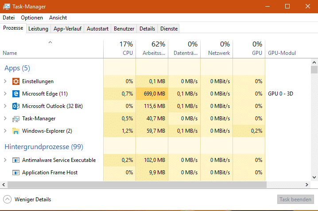
Task: Expand the Windows-Explorer (2) process group
Action: [5, 131]
